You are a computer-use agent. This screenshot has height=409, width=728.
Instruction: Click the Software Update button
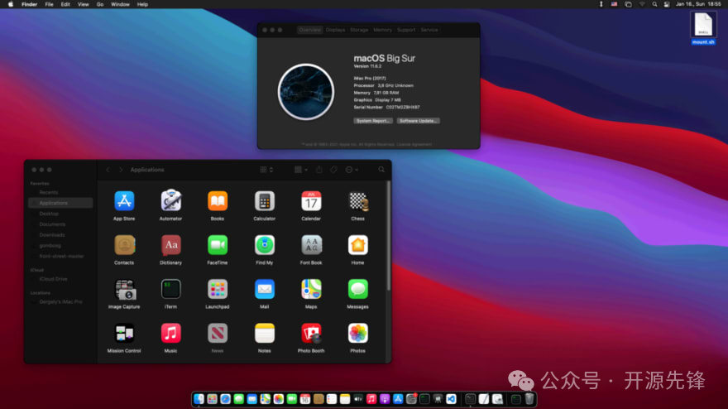click(x=419, y=121)
